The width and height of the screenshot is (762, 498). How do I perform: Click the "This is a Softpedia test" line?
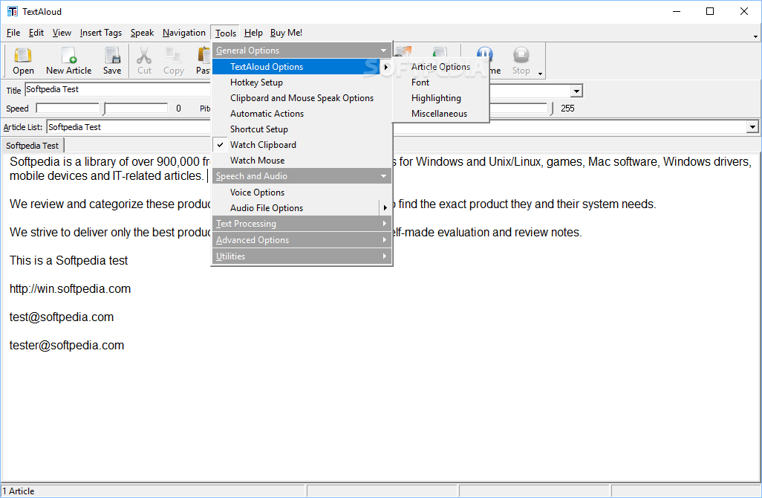coord(68,261)
